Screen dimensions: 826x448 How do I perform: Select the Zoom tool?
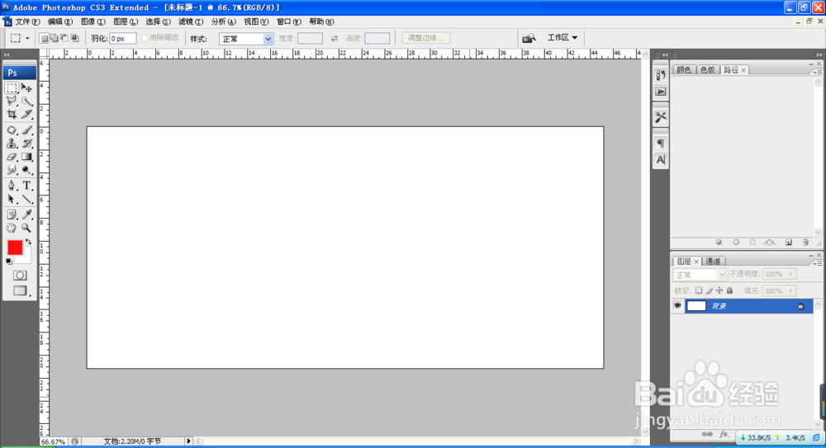point(27,228)
